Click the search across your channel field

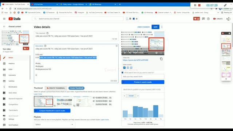(78, 19)
